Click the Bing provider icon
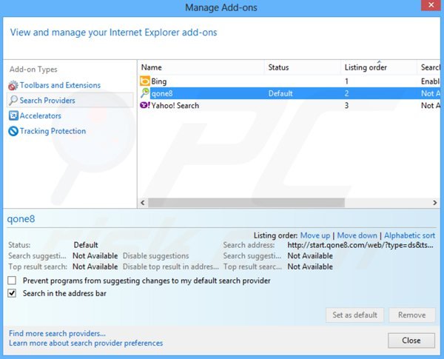The height and width of the screenshot is (359, 444). 145,81
